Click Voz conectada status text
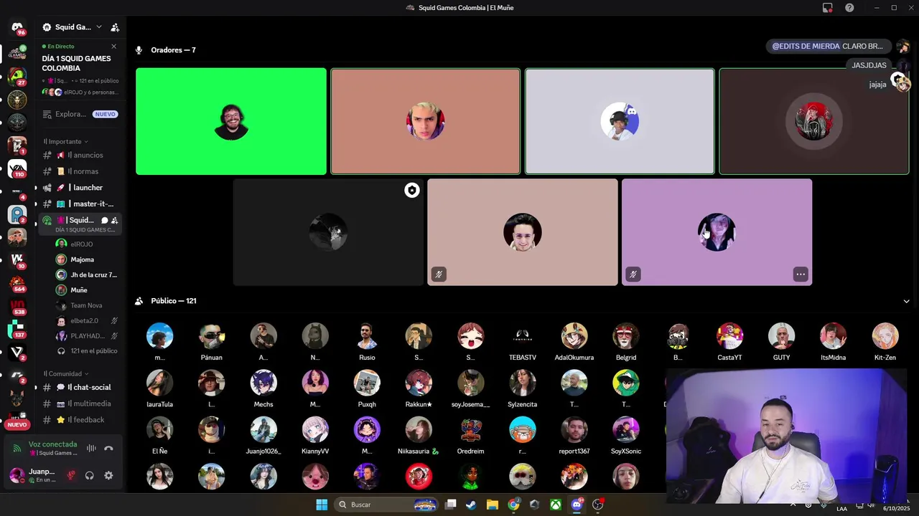The height and width of the screenshot is (516, 919). click(x=52, y=444)
